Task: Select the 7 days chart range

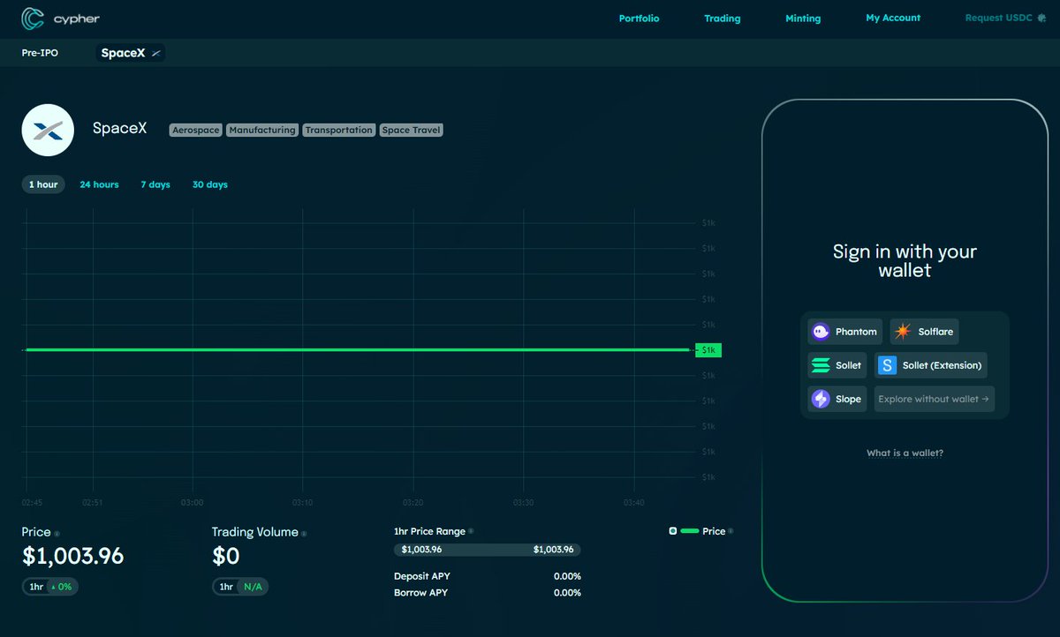Action: 155,184
